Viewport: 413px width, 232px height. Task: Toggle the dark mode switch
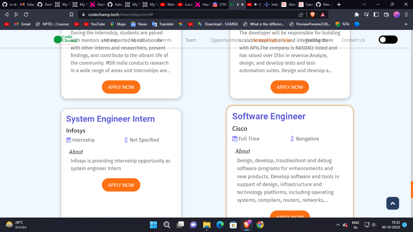[388, 40]
